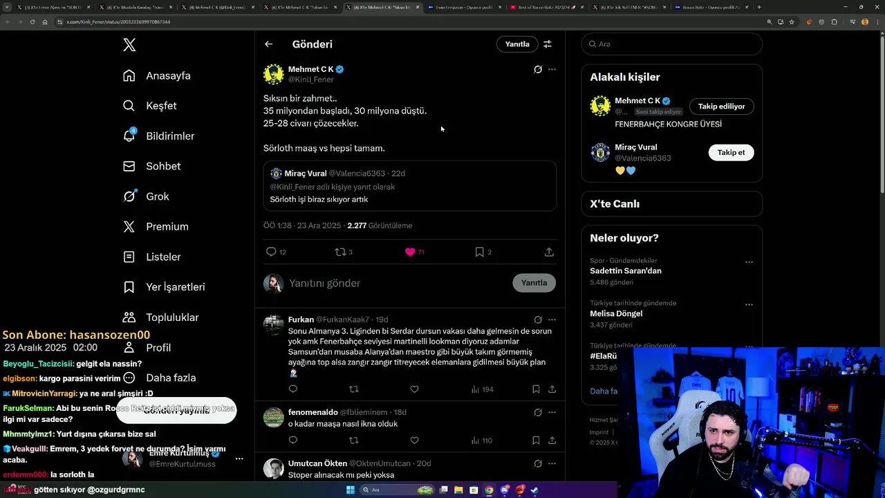Image resolution: width=885 pixels, height=498 pixels.
Task: Open Keşfet in the sidebar
Action: (x=150, y=106)
